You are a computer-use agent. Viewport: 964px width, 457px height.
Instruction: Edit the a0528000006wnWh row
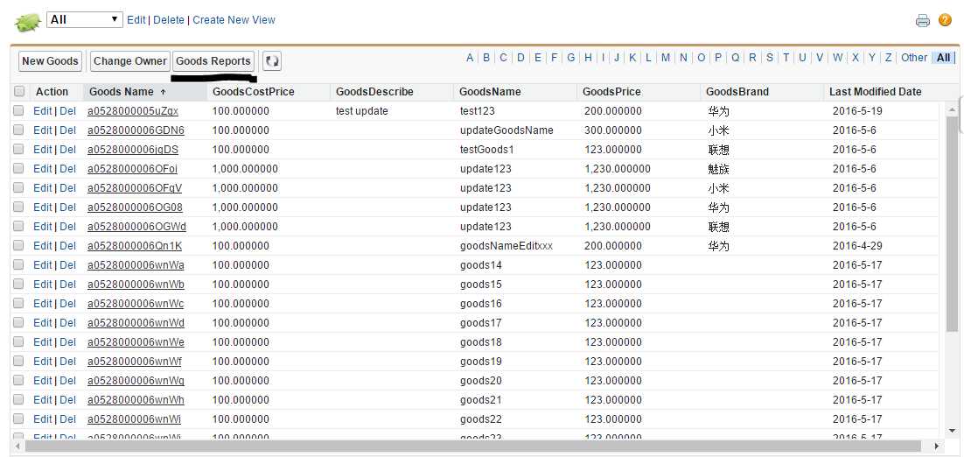point(42,400)
